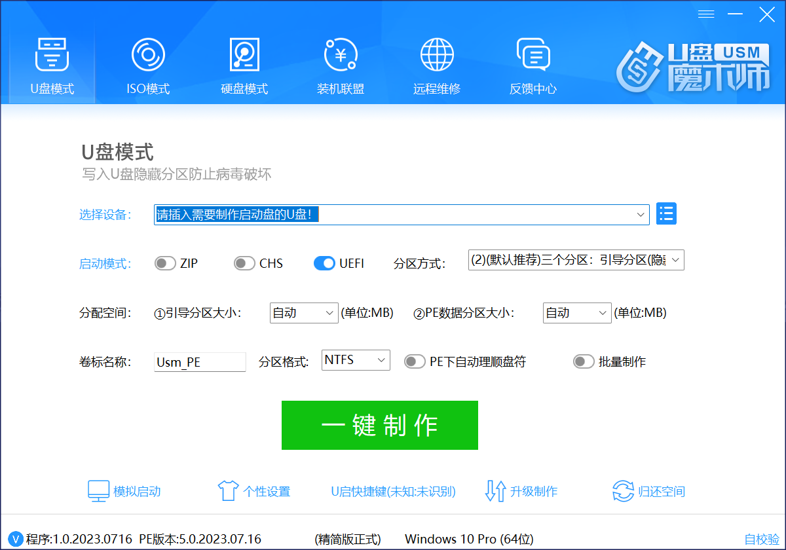The width and height of the screenshot is (786, 550).
Task: Click the 模拟启动 monitor icon
Action: pos(98,491)
